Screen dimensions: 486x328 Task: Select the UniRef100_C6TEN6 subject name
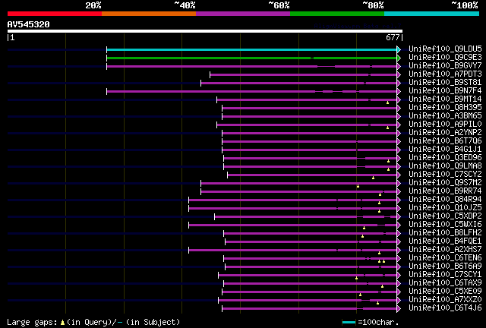(445, 258)
